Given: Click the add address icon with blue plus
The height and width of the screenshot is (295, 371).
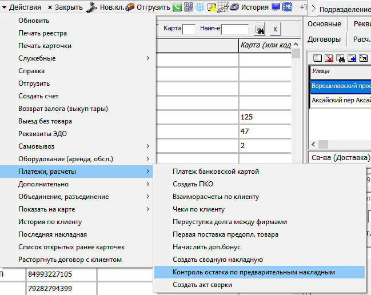Looking at the screenshot, I should pyautogui.click(x=352, y=58).
